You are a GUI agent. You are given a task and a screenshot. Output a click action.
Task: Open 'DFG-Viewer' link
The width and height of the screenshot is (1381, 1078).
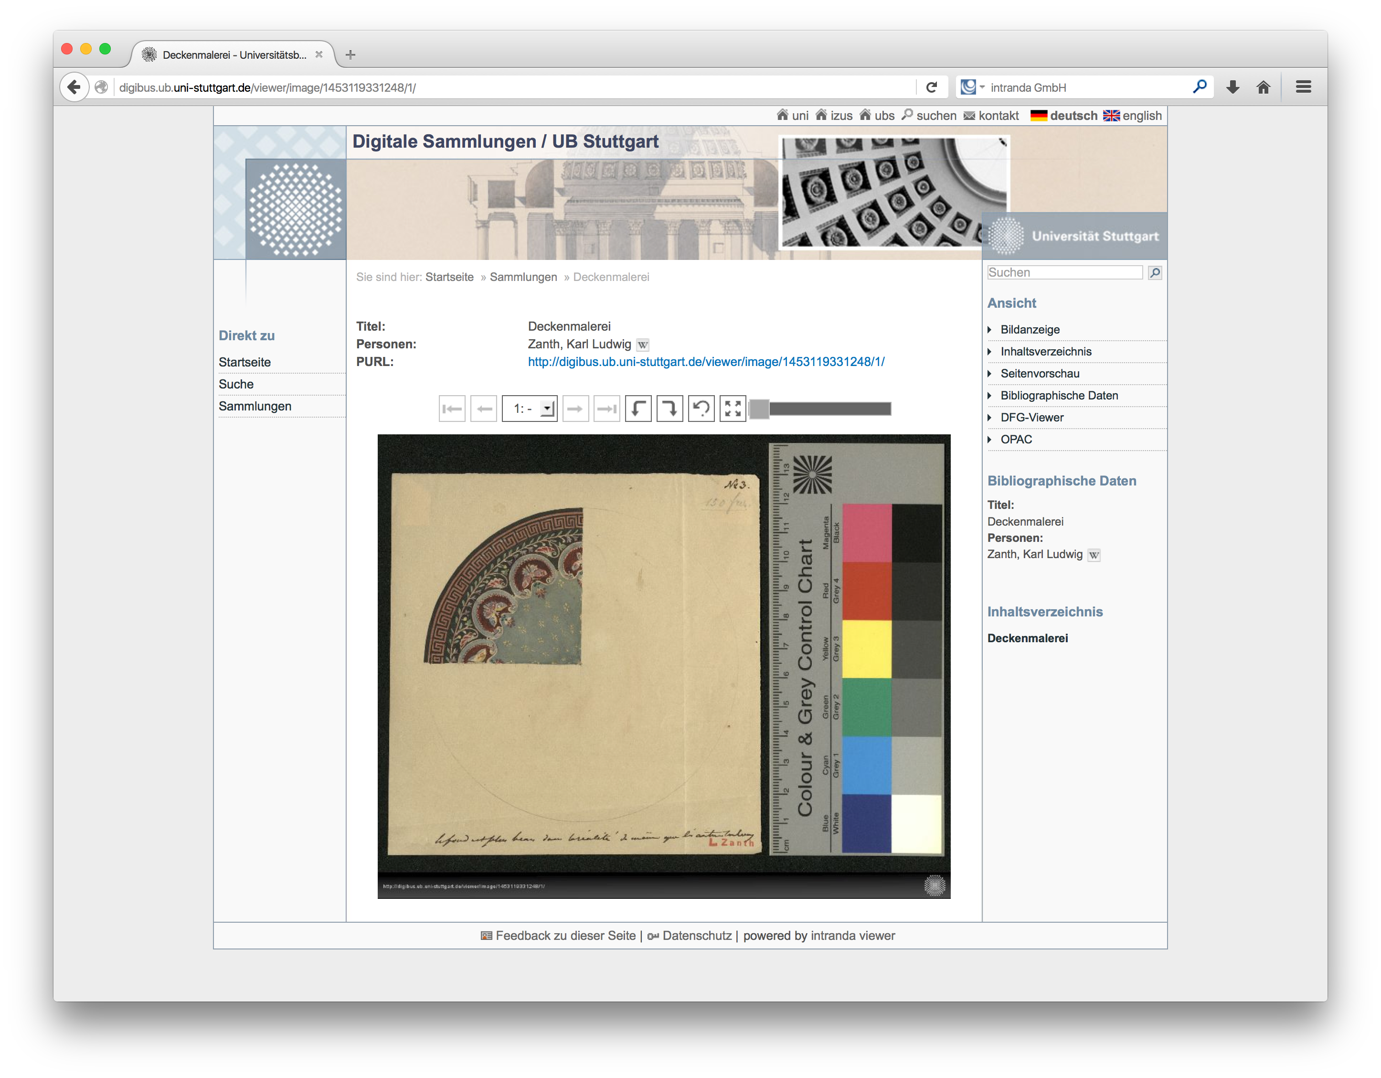1031,418
